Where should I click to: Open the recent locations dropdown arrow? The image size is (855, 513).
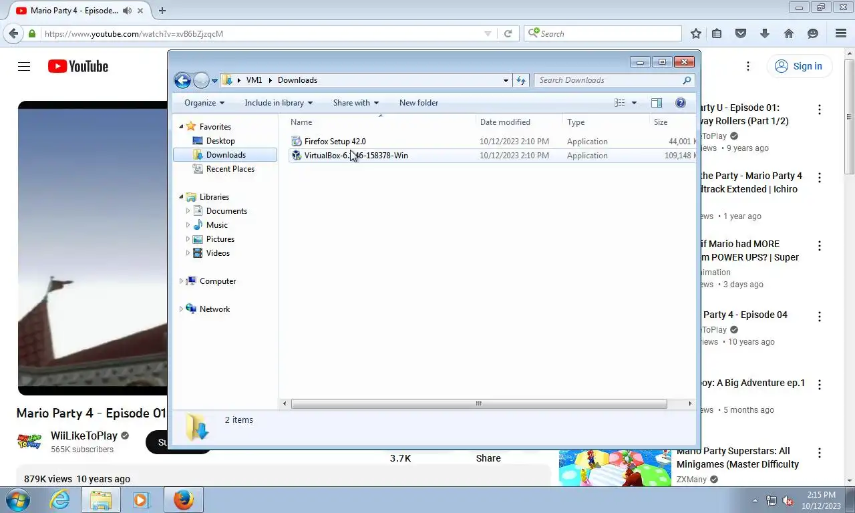214,81
